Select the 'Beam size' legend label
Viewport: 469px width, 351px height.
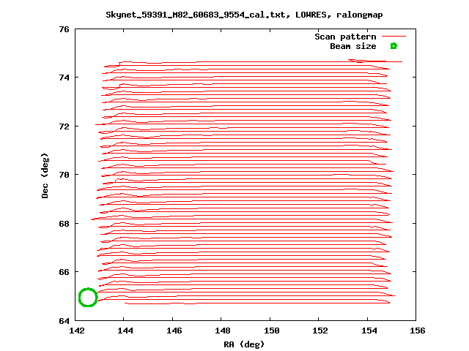(353, 46)
